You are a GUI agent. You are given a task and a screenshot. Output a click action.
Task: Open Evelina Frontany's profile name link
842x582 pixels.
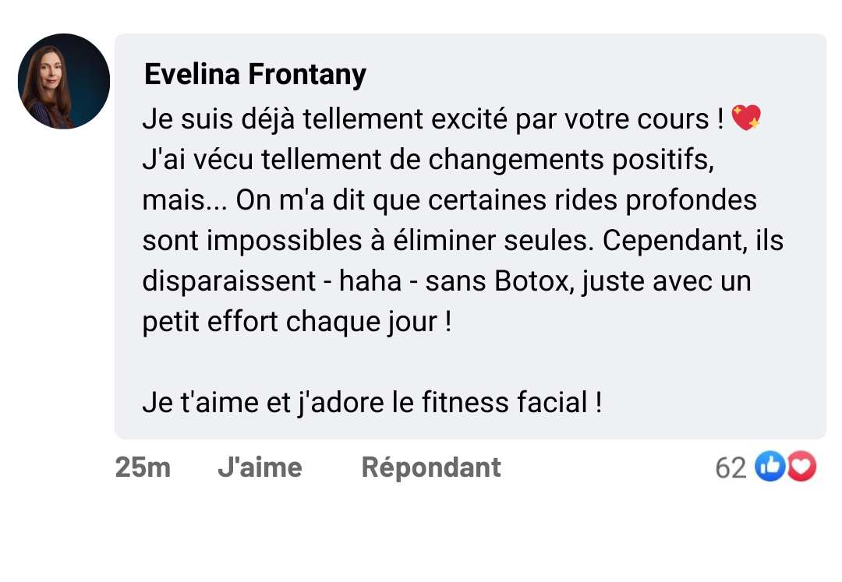click(x=255, y=75)
